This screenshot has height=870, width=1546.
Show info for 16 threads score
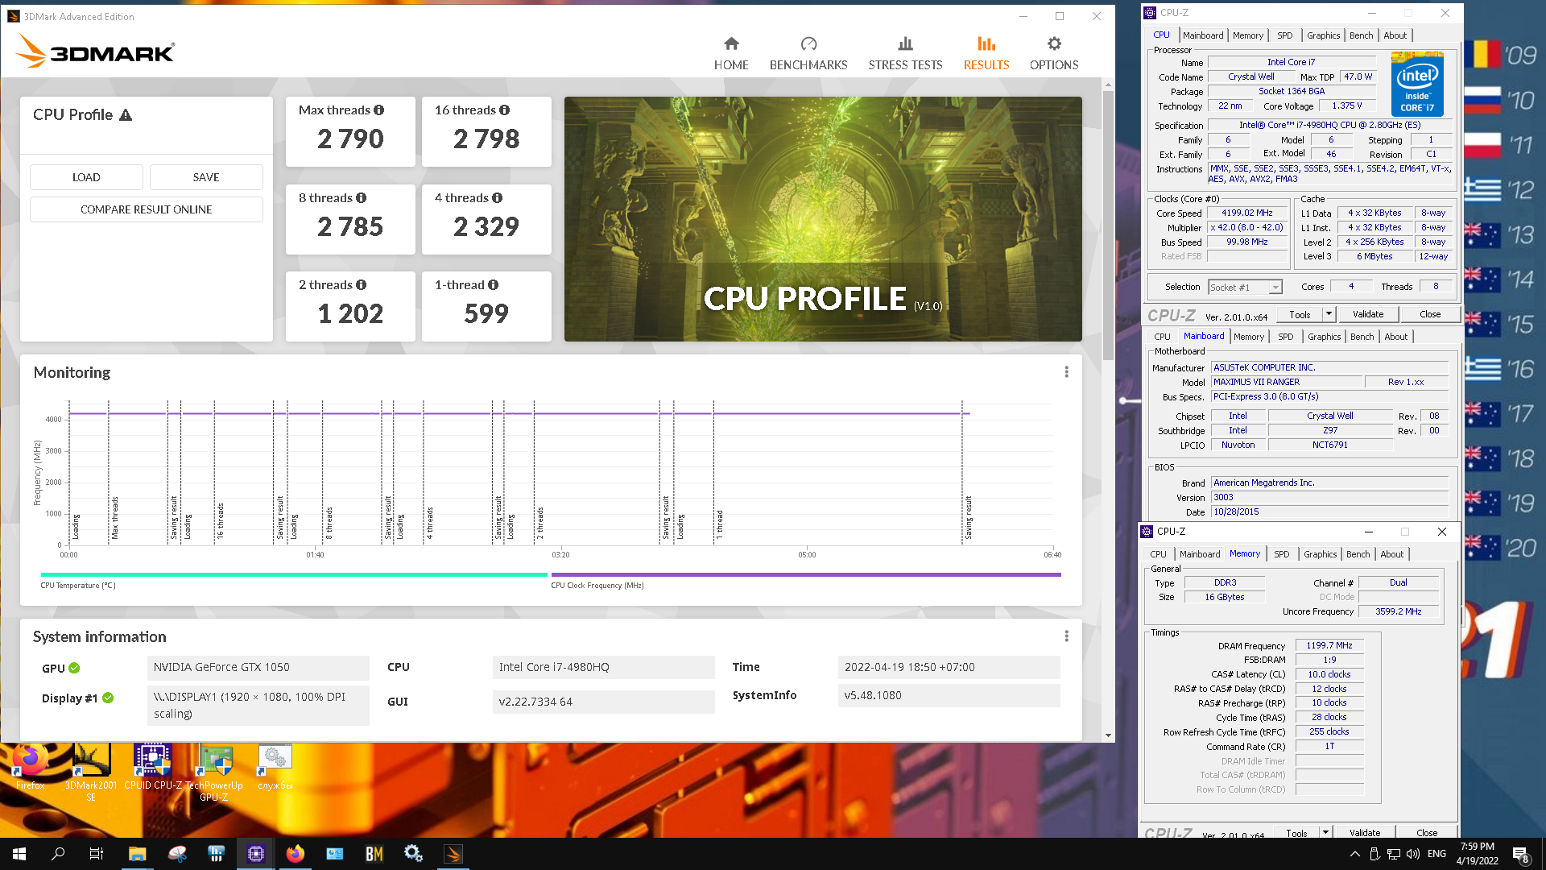point(504,110)
